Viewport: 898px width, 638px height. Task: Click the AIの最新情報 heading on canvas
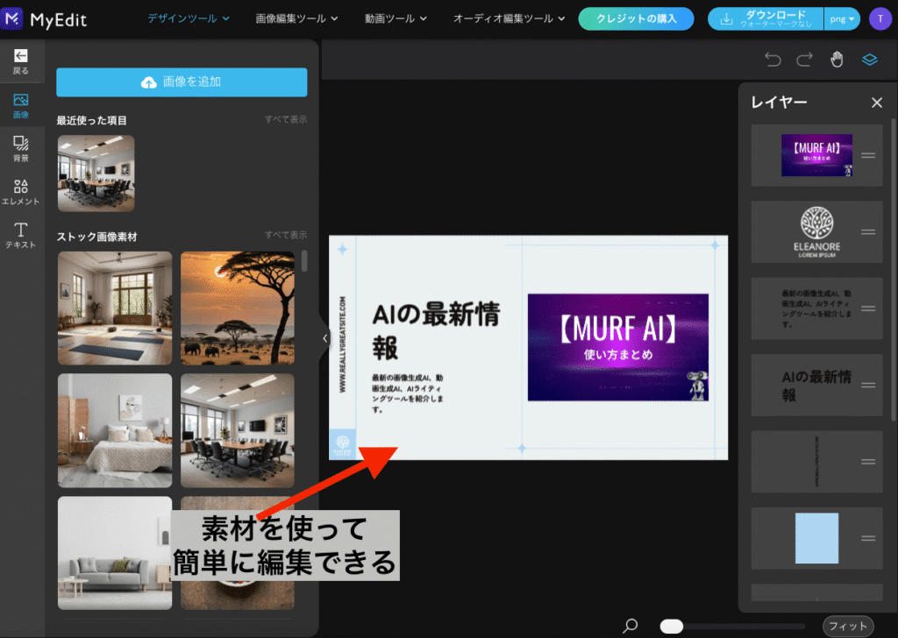point(436,330)
